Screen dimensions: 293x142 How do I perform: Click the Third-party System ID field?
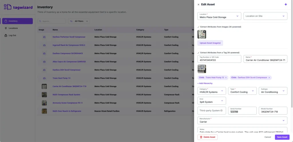coord(212,111)
